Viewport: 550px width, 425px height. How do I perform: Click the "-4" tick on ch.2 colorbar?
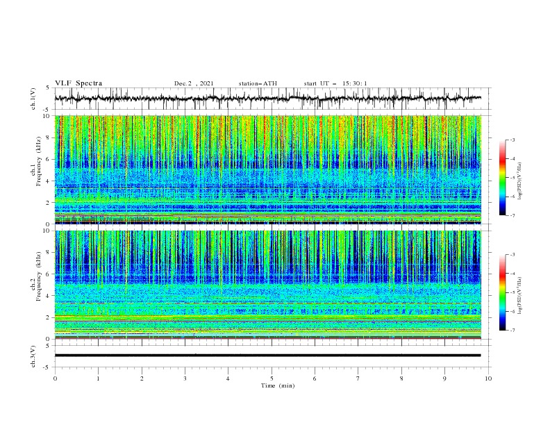click(x=512, y=274)
